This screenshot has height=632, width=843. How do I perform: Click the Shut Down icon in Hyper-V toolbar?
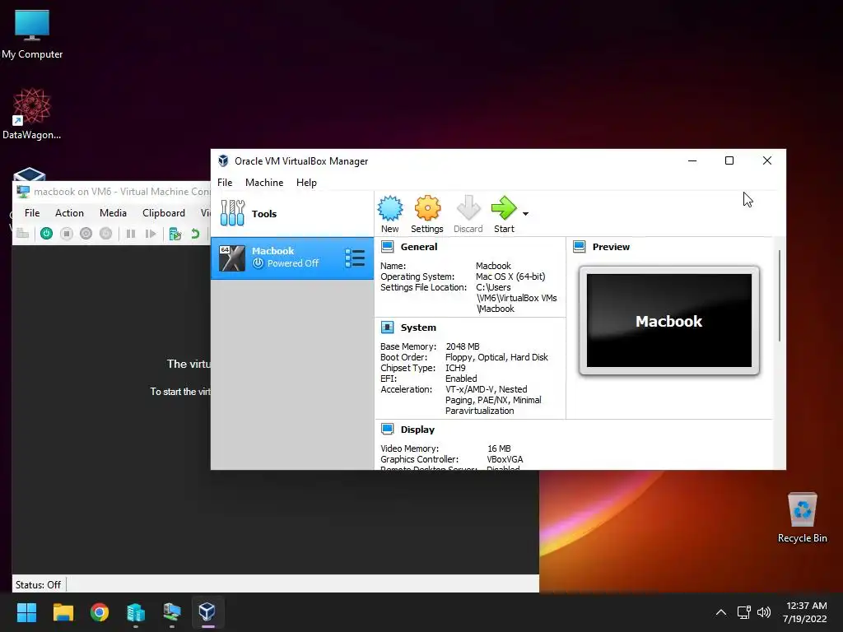[86, 233]
